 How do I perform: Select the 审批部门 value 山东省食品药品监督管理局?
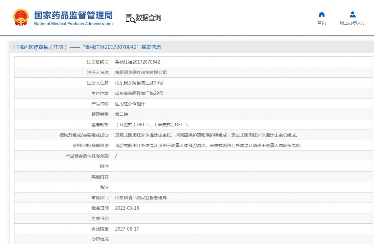click(140, 197)
